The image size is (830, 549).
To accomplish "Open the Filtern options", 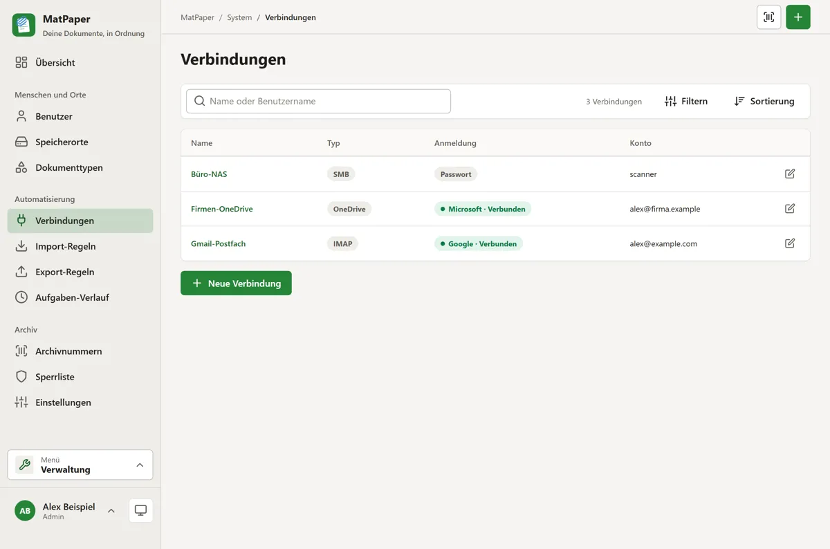I will point(685,101).
